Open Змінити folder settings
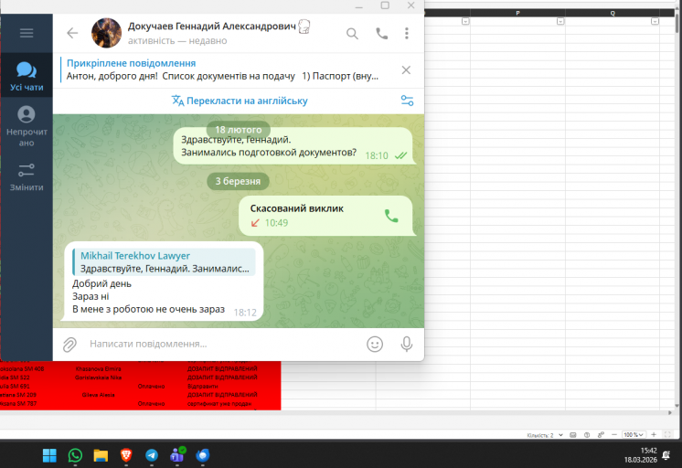This screenshot has height=468, width=682. tap(27, 177)
